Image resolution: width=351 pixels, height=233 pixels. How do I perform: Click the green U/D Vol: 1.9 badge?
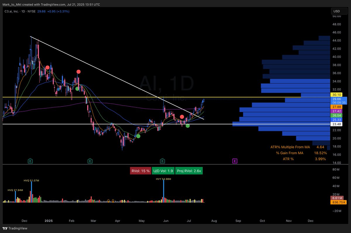164,171
